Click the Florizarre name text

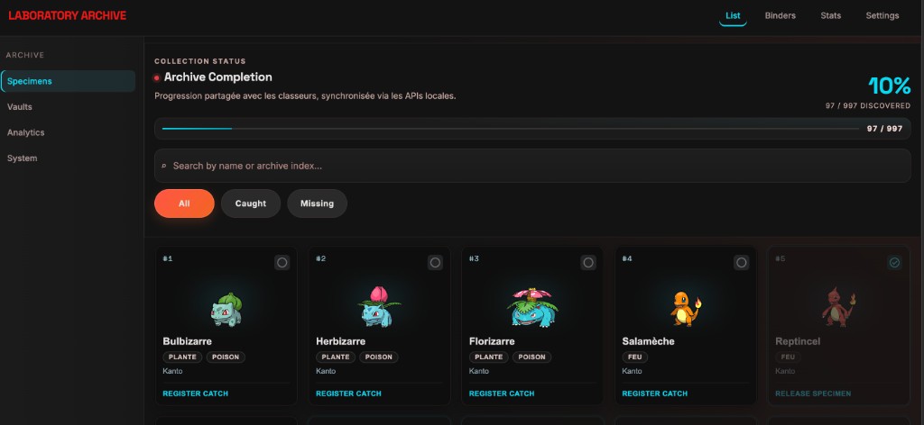[492, 341]
